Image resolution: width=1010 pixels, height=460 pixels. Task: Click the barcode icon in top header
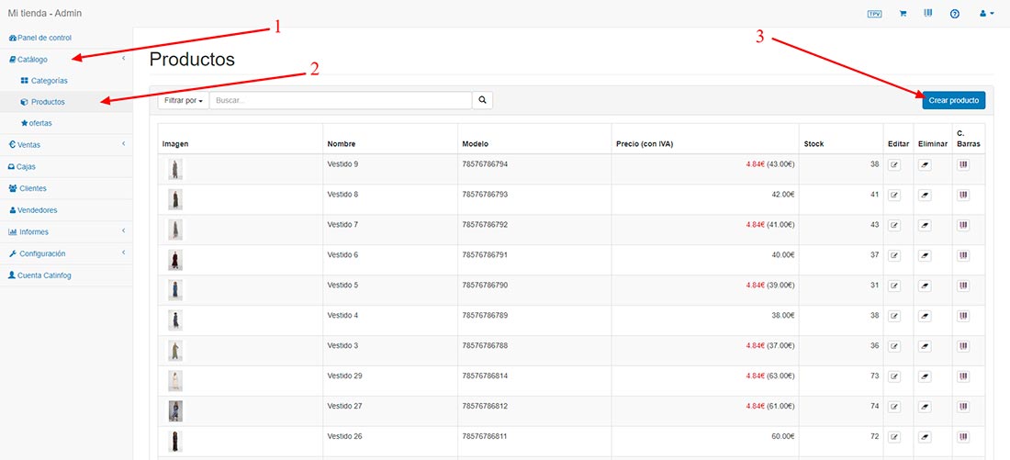click(928, 13)
